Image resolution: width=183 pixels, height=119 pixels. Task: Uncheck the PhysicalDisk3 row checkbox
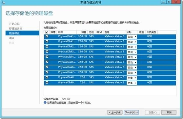click(47, 51)
